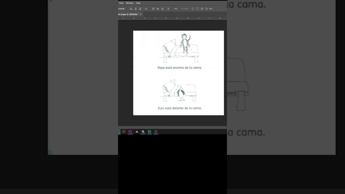Click the 3D roll mode icon
Image resolution: width=345 pixels, height=194 pixels.
(198, 9)
